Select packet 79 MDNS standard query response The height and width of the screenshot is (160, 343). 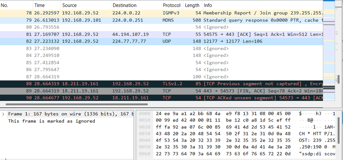(x=161, y=20)
